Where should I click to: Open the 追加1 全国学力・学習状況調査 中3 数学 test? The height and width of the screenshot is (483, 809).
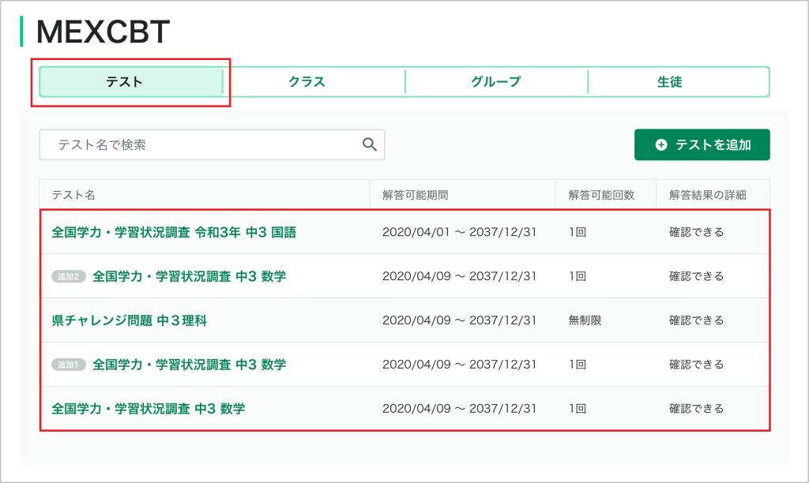coord(189,365)
